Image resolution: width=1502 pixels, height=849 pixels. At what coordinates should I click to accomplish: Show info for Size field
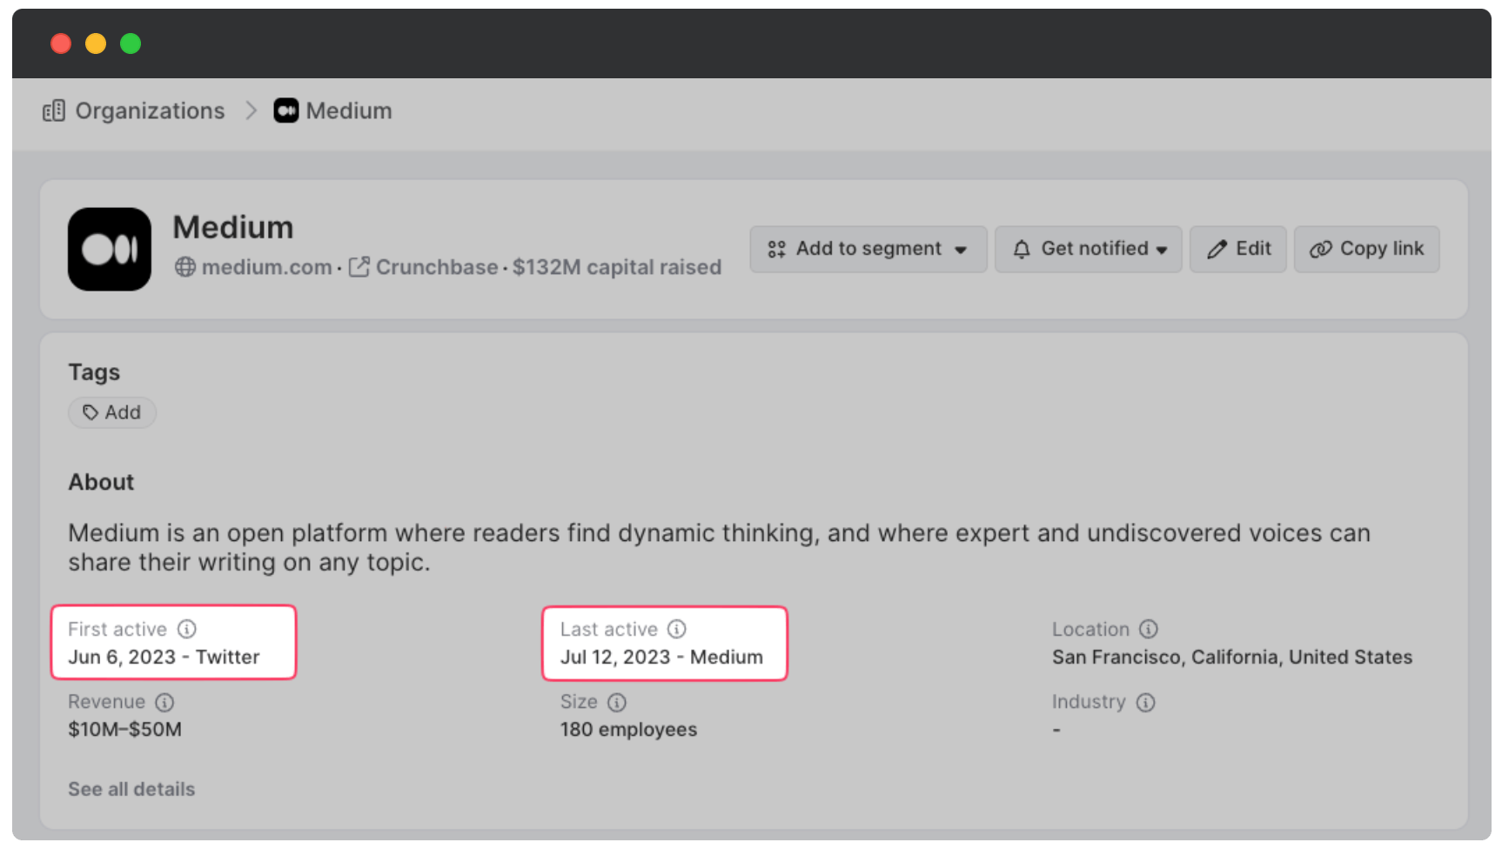[x=617, y=702]
